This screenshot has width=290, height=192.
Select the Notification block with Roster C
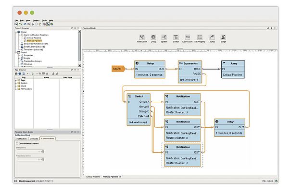point(182,156)
